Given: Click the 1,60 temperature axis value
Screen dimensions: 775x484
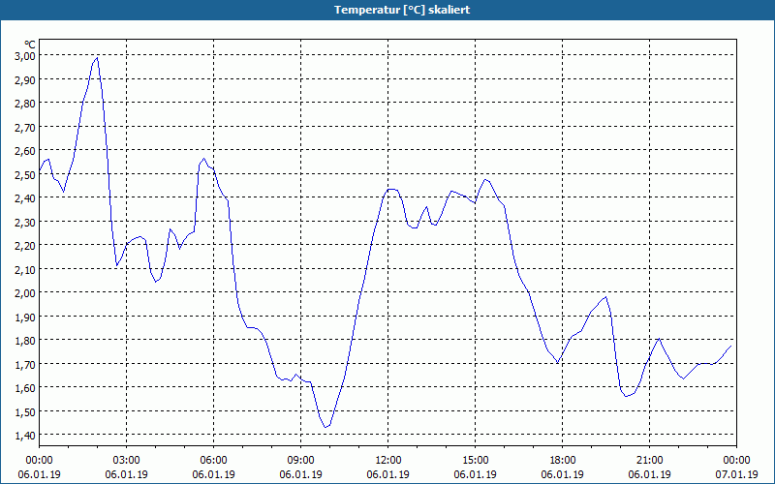Looking at the screenshot, I should click(25, 388).
